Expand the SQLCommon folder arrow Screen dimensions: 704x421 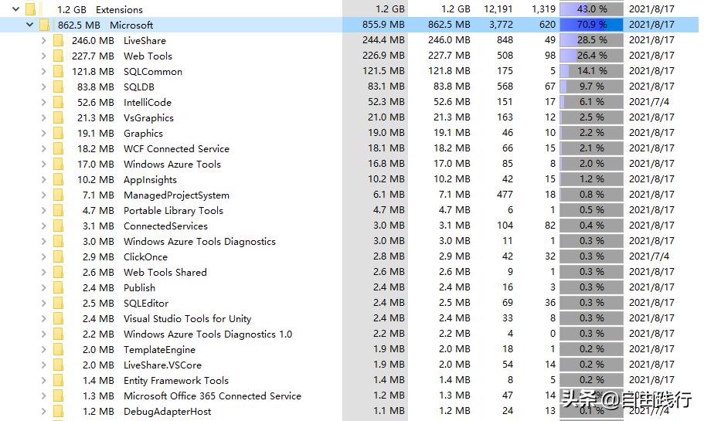tap(43, 71)
